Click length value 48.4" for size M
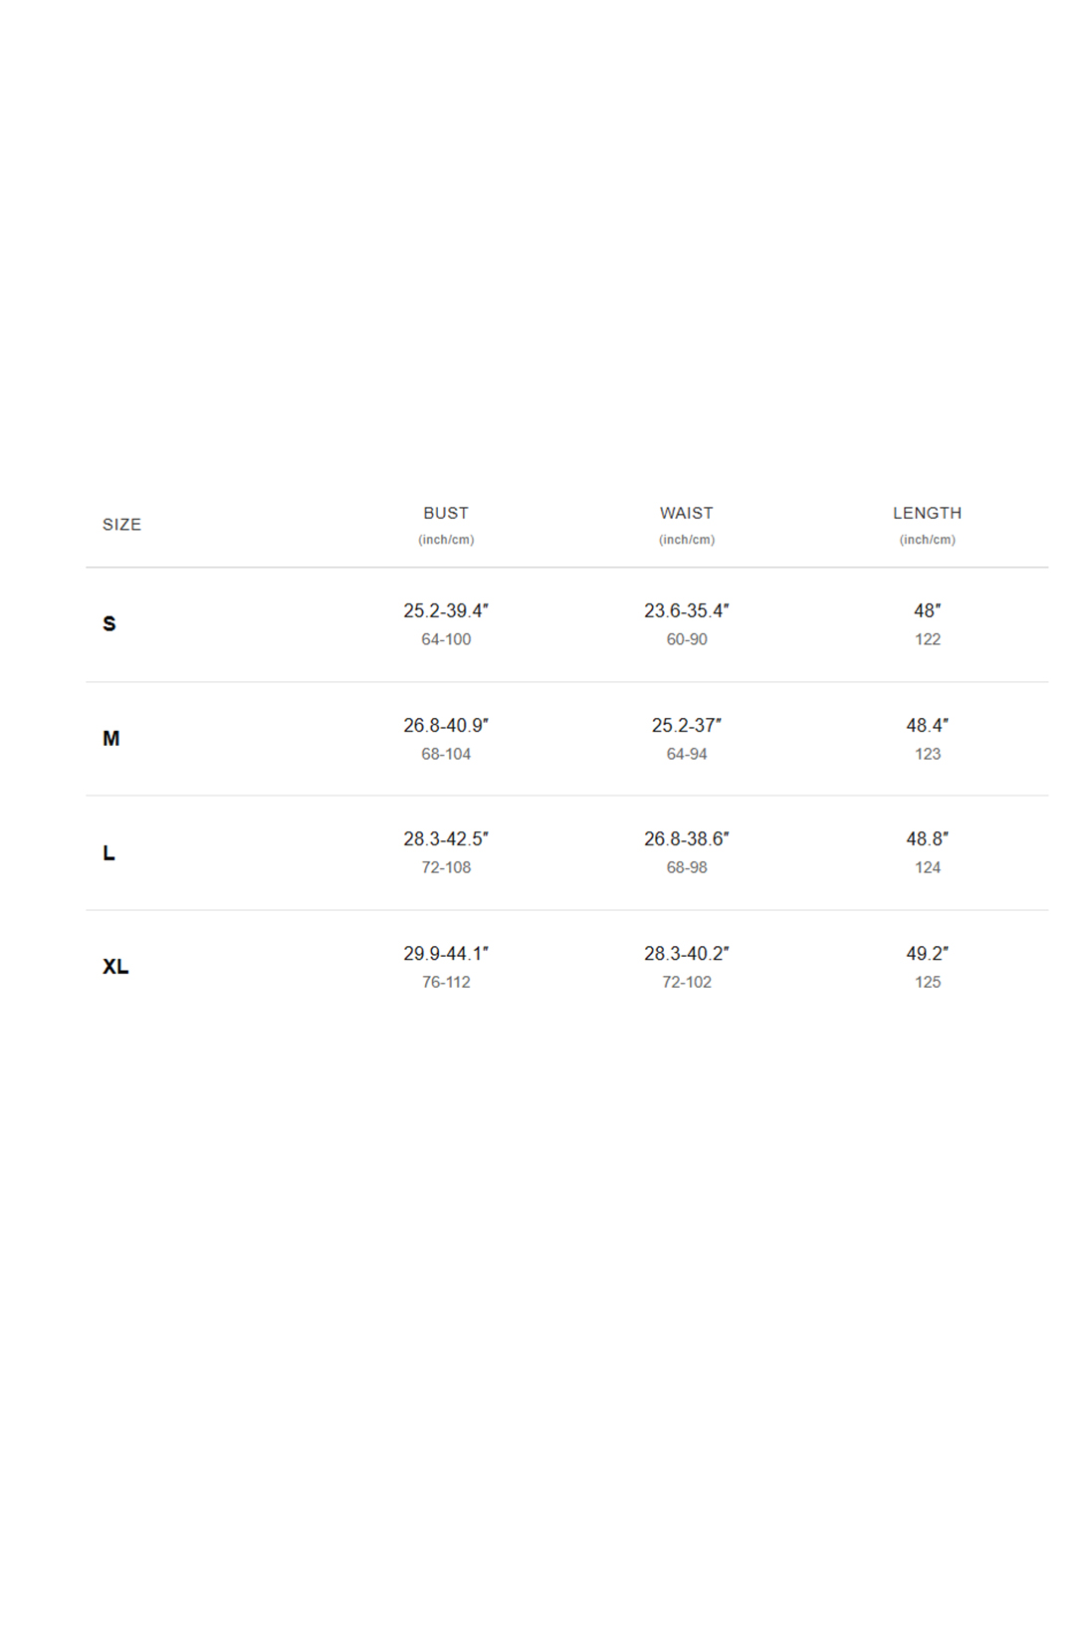This screenshot has width=1083, height=1625. (928, 725)
